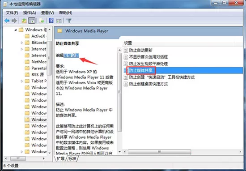Click the Export list toolbar icon
The image size is (246, 171).
pyautogui.click(x=42, y=21)
